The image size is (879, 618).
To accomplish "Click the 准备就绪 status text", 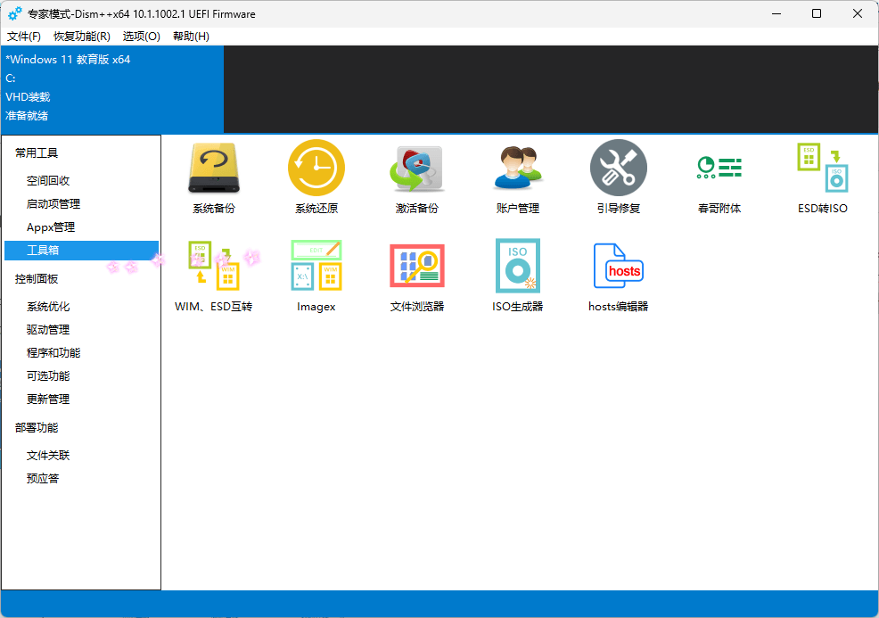I will coord(27,116).
